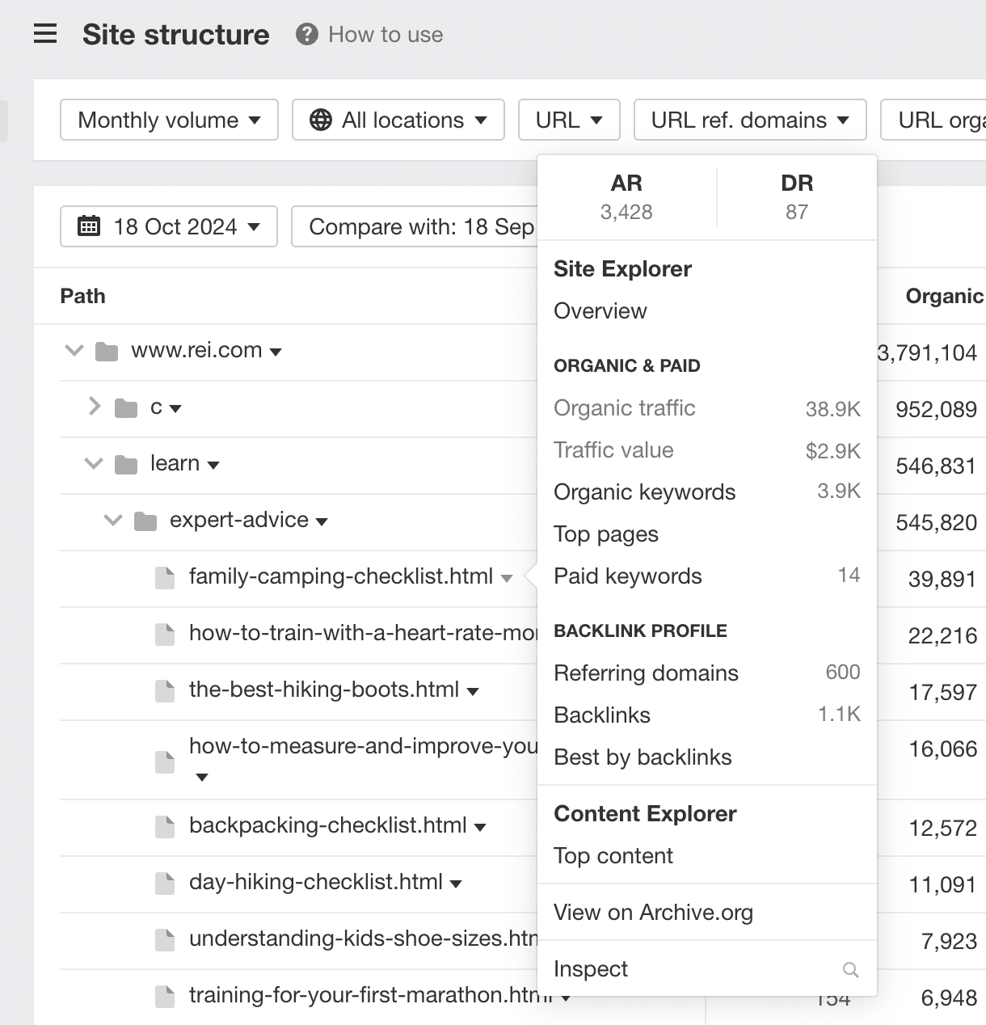Click the family-camping-checklist.html file icon
986x1025 pixels.
(x=165, y=577)
